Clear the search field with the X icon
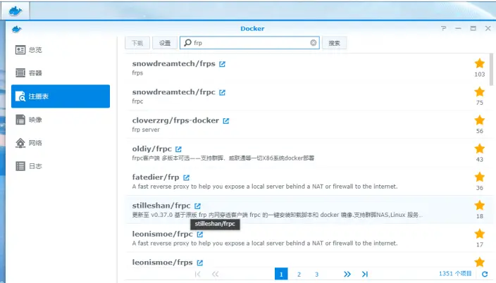Image resolution: width=496 pixels, height=283 pixels. tap(313, 43)
